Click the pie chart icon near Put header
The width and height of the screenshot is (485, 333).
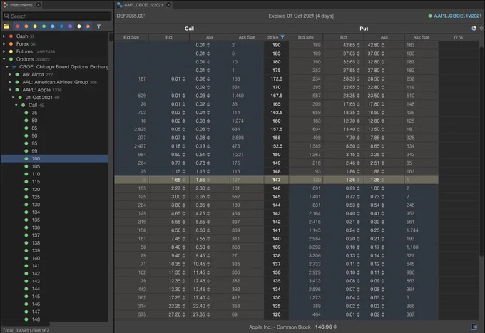474,28
